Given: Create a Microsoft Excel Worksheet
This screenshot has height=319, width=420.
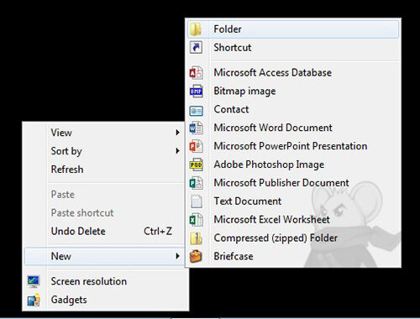Looking at the screenshot, I should pos(293,220).
